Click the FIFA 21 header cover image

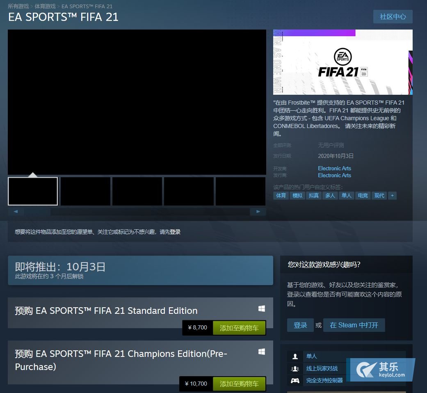click(x=343, y=62)
